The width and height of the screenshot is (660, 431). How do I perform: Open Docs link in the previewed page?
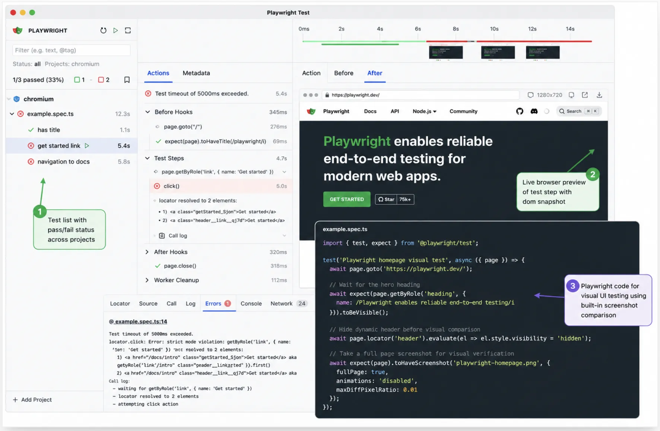[370, 111]
